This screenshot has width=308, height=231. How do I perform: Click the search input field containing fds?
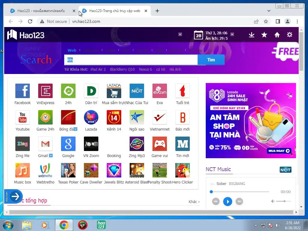(131, 60)
